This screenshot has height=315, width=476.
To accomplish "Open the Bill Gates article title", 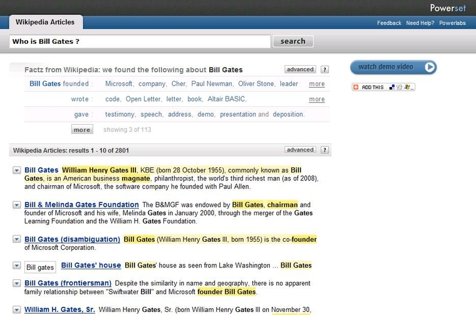I will click(x=41, y=170).
